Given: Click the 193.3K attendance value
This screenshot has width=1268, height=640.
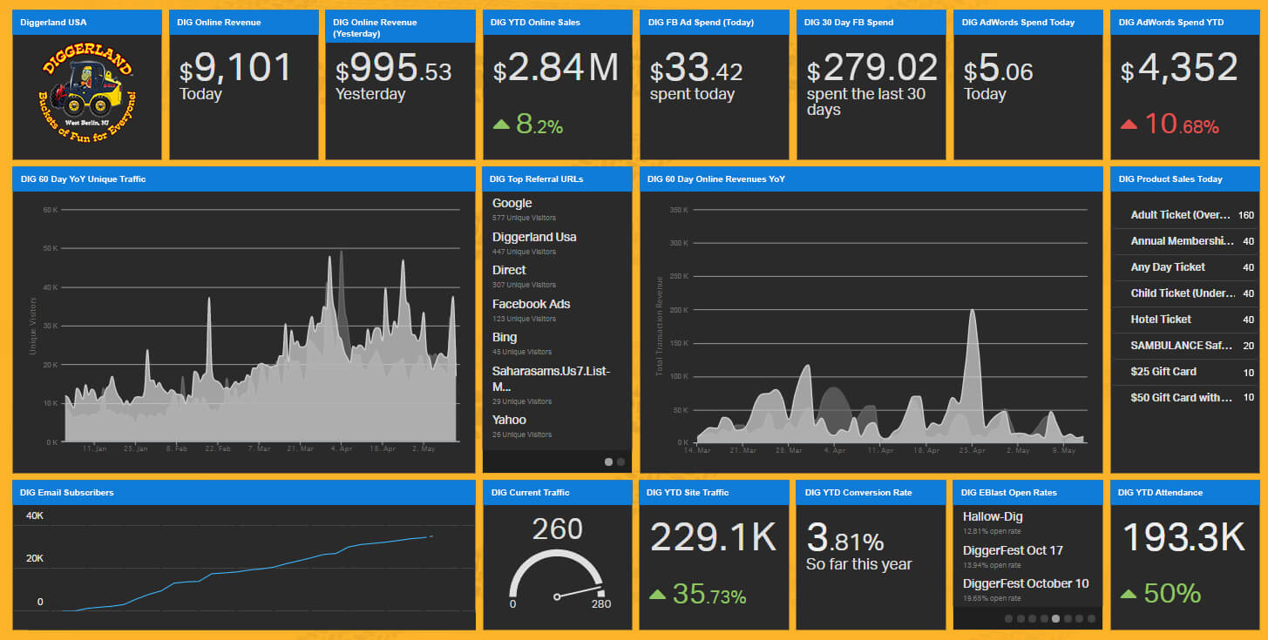Looking at the screenshot, I should click(1183, 538).
